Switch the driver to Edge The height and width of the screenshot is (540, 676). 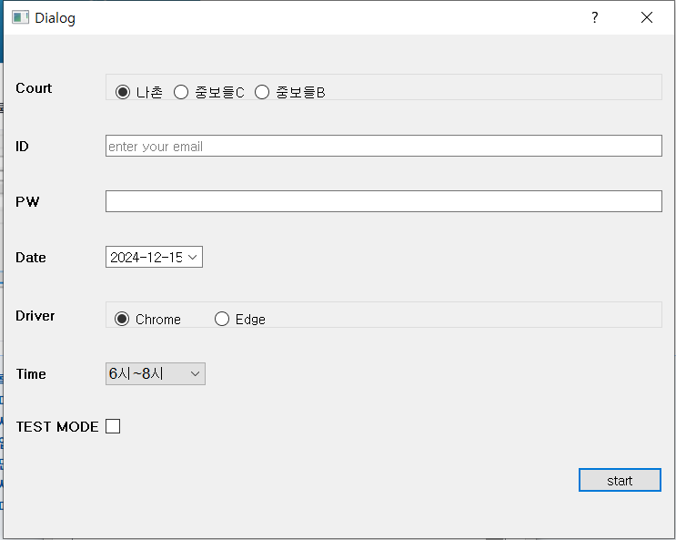222,319
